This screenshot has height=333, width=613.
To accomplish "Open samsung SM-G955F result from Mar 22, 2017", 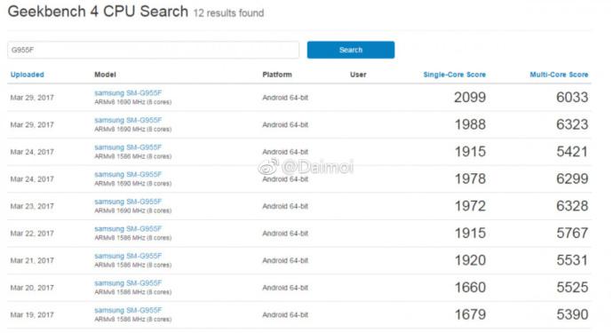I will coord(128,228).
